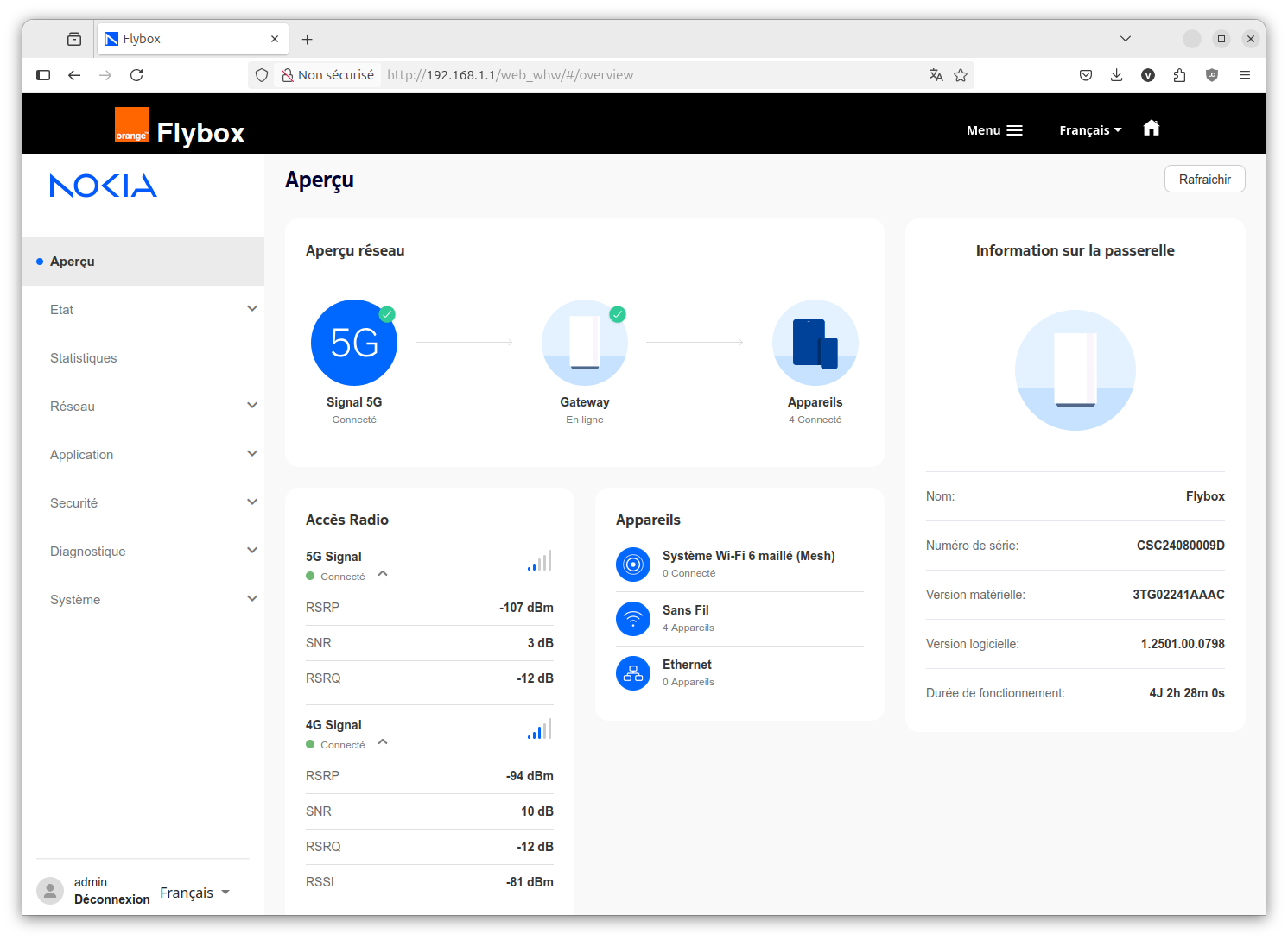Viewport: 1288px width, 940px height.
Task: Click the Pocket save icon in toolbar
Action: point(1086,75)
